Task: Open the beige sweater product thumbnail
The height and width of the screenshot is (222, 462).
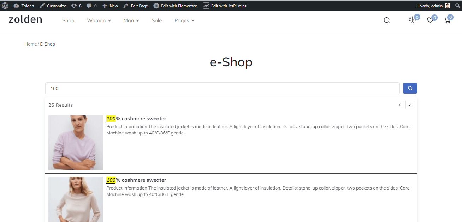Action: 76,199
